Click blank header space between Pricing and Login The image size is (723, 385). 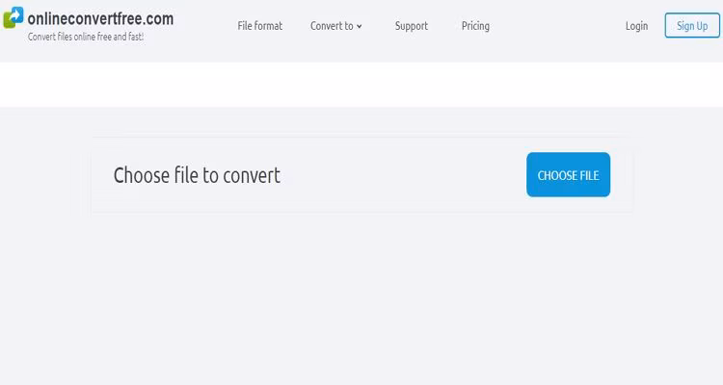tap(557, 26)
